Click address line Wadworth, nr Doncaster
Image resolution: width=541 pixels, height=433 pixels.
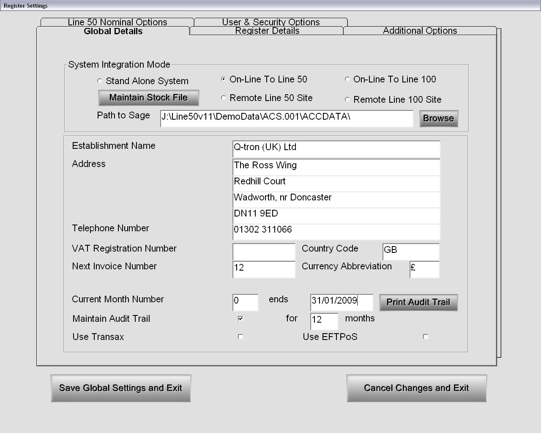tap(336, 200)
